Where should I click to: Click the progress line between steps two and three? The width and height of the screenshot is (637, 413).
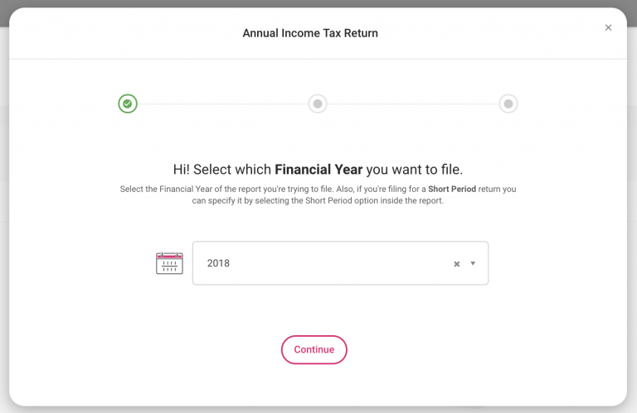[x=413, y=103]
